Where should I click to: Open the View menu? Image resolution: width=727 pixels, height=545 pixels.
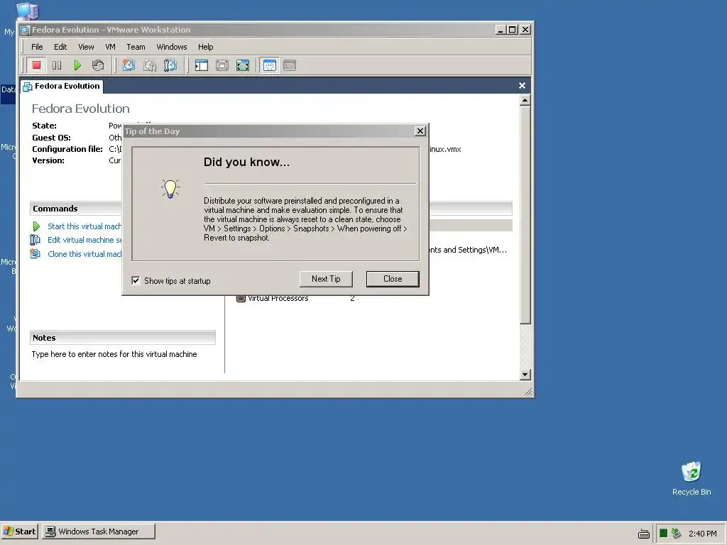point(86,47)
